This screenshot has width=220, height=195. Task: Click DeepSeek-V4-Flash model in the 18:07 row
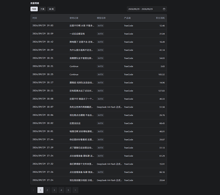[109, 107]
